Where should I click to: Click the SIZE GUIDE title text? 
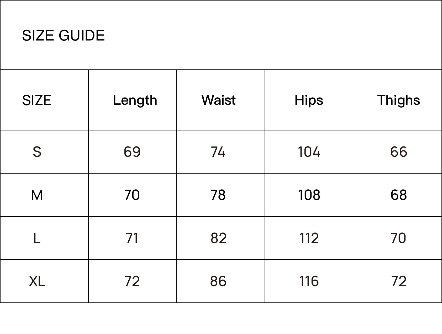[x=63, y=36]
